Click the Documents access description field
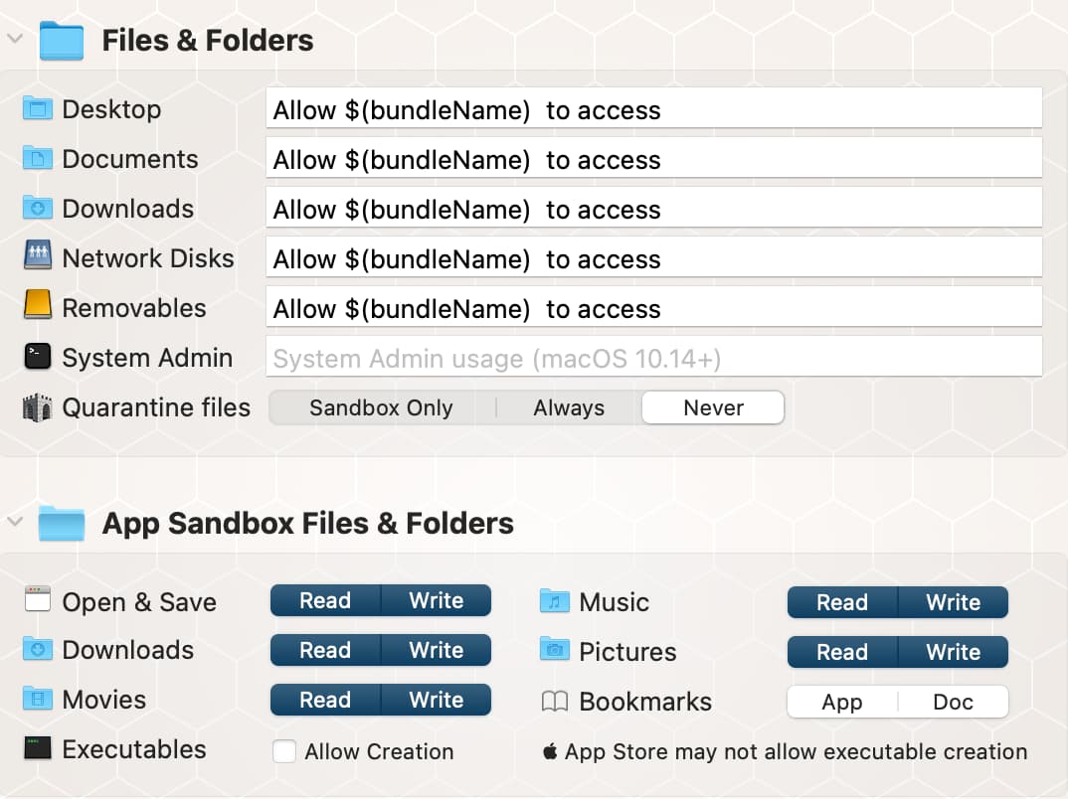This screenshot has height=799, width=1068. (x=653, y=159)
